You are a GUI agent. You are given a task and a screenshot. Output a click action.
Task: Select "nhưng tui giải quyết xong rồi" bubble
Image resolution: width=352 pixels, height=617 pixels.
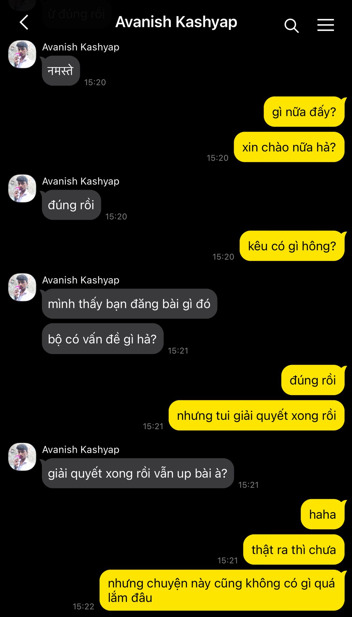coord(256,416)
